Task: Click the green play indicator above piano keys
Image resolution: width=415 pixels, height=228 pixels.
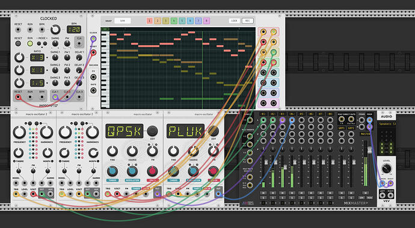Action: click(105, 29)
